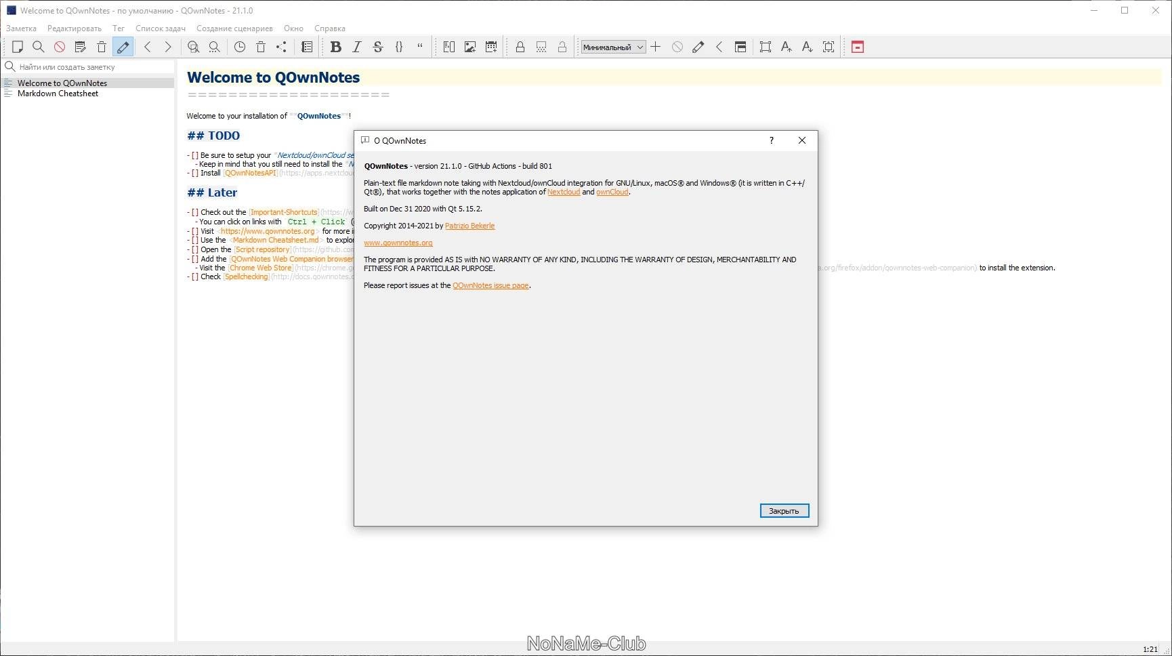Image resolution: width=1172 pixels, height=656 pixels.
Task: Increase font size A-up icon
Action: click(x=786, y=47)
